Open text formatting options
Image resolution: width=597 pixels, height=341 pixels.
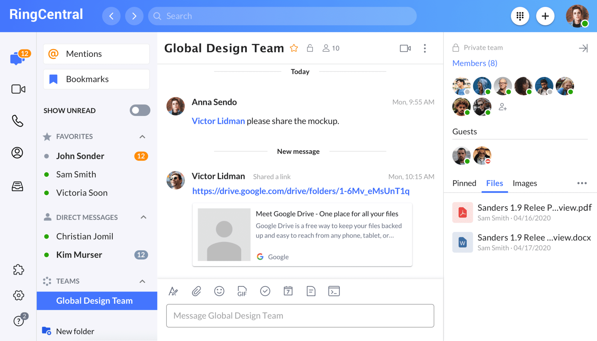(173, 291)
